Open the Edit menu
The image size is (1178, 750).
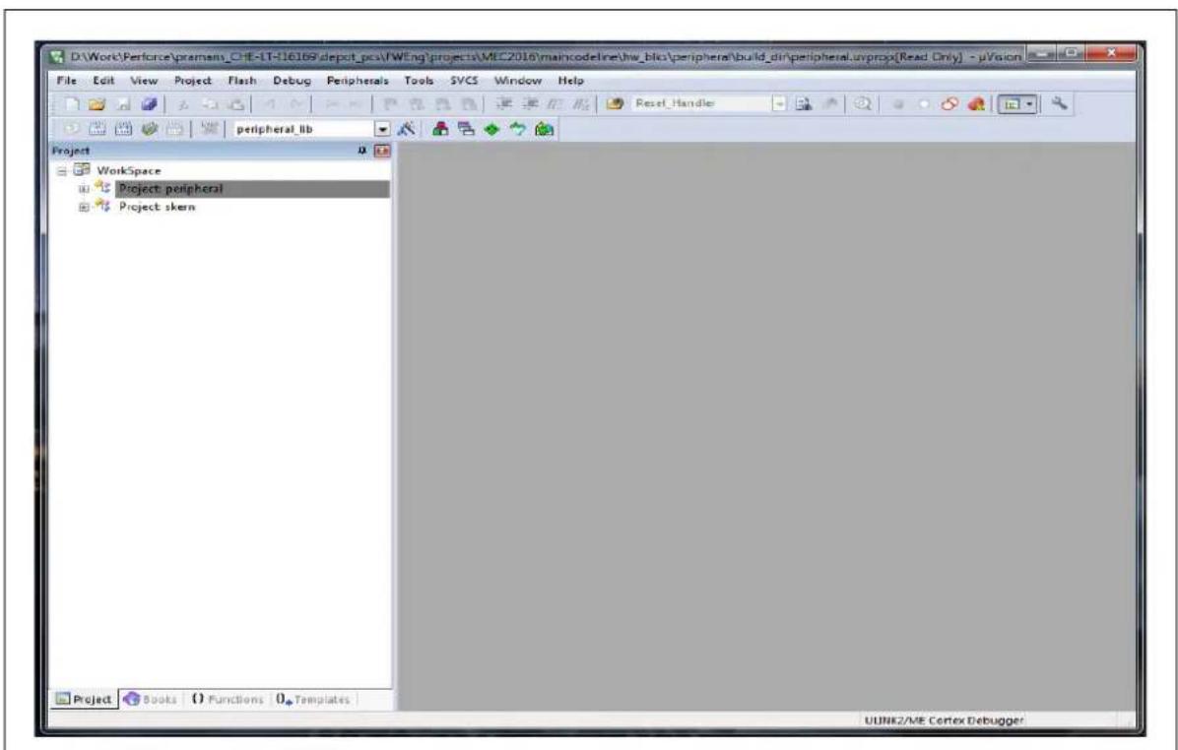(x=103, y=81)
